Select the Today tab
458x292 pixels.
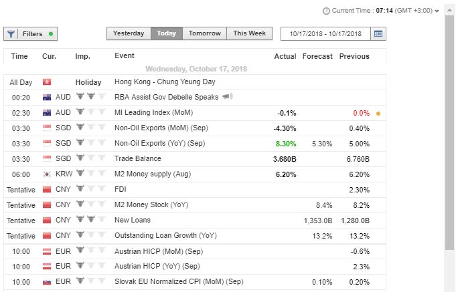coord(166,33)
